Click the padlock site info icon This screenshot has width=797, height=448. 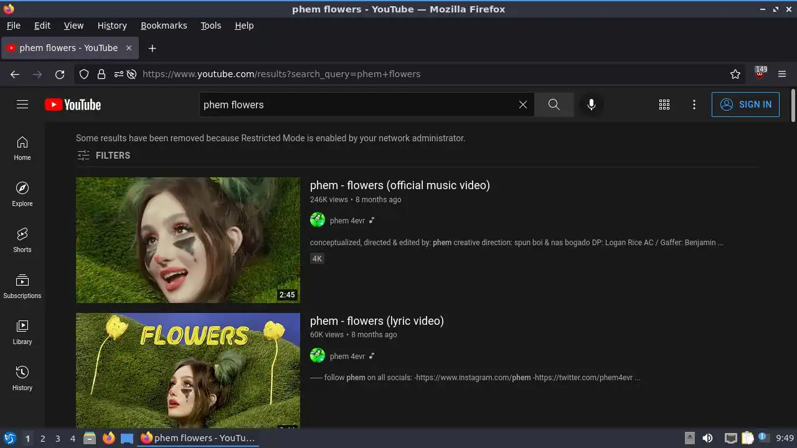click(101, 74)
